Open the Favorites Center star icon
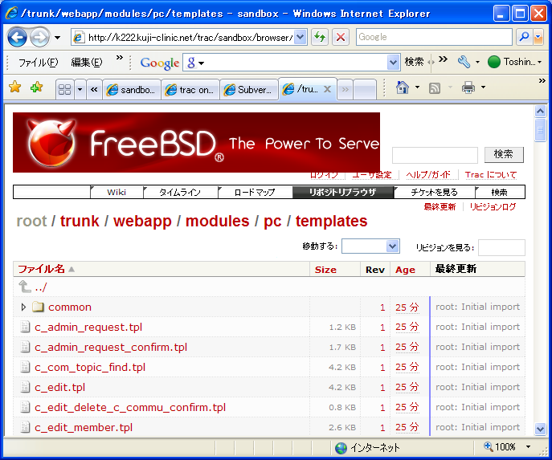 coord(14,88)
